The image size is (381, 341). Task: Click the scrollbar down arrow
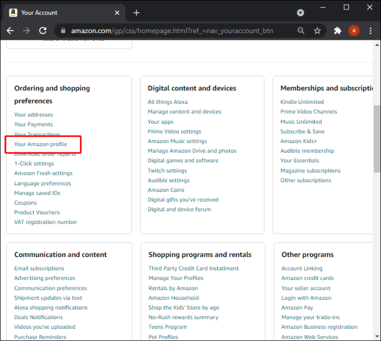coord(377,337)
